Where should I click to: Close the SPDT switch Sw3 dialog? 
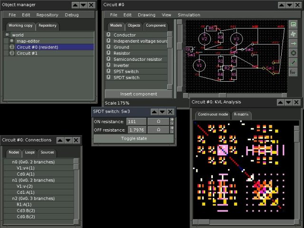(170, 112)
